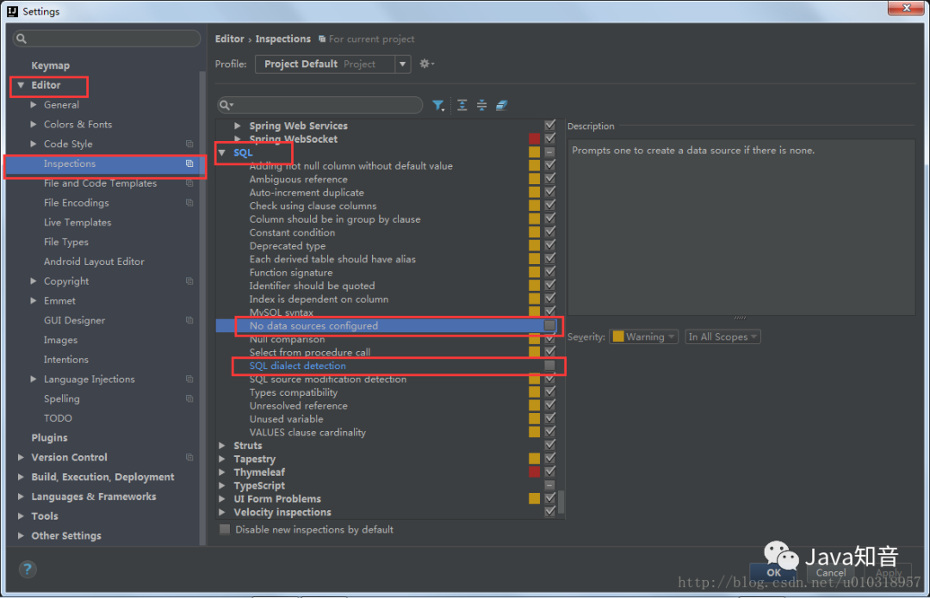Image resolution: width=930 pixels, height=598 pixels.
Task: Click the reset to empty eraser icon
Action: (501, 106)
